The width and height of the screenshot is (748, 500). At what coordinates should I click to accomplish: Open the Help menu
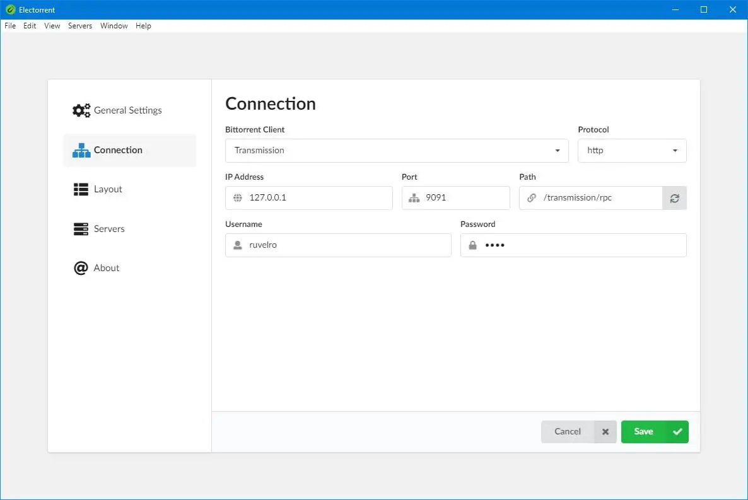pyautogui.click(x=143, y=26)
